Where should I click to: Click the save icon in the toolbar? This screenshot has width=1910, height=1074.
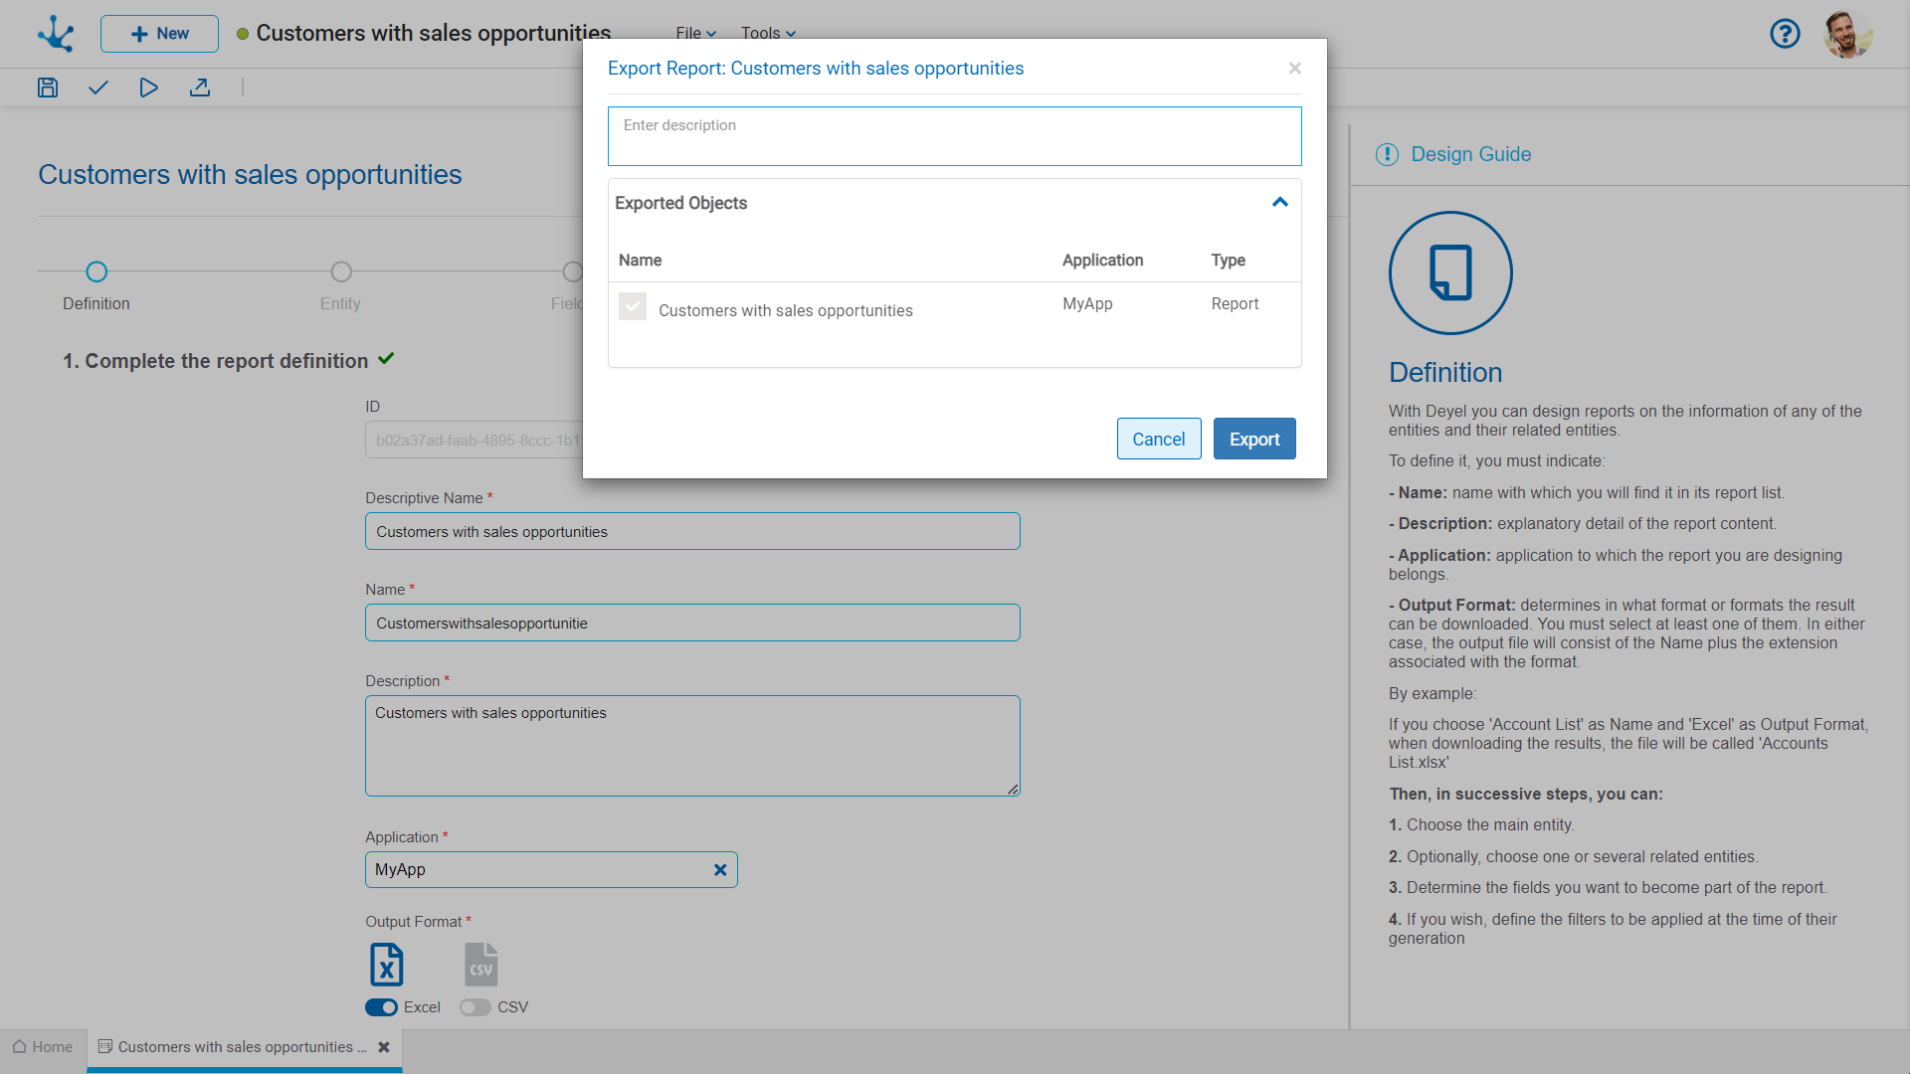coord(47,88)
